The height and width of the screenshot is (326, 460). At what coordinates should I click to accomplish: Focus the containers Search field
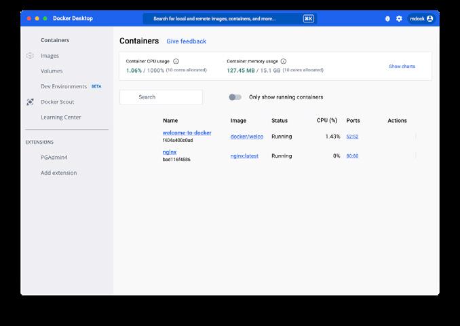click(161, 97)
